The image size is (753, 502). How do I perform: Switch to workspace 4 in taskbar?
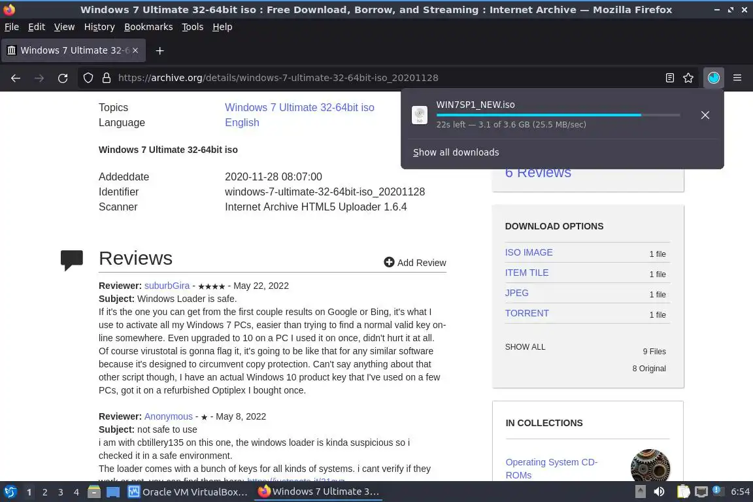[x=76, y=492]
